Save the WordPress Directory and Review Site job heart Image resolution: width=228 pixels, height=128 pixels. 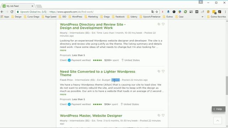[163, 24]
